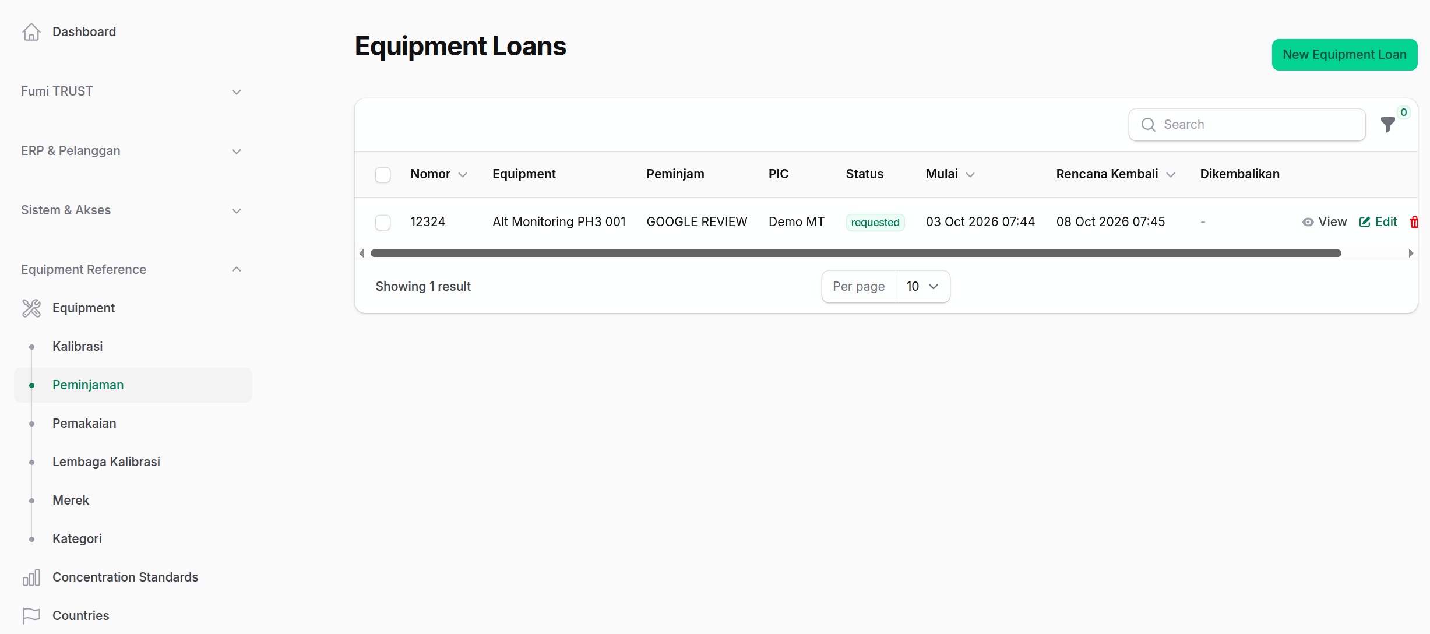This screenshot has width=1430, height=634.
Task: Click the magnifier icon in Search box
Action: [x=1149, y=125]
